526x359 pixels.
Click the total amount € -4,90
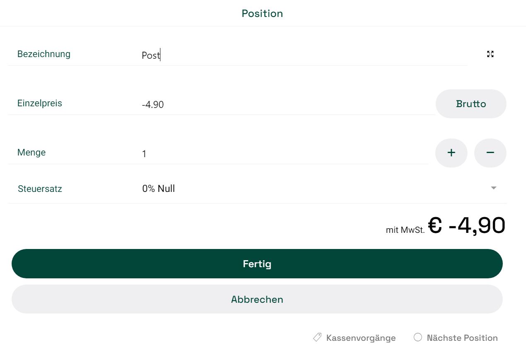click(467, 226)
